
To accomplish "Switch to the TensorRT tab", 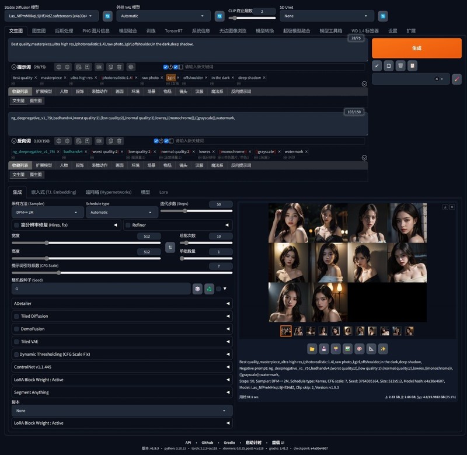I will tap(173, 30).
